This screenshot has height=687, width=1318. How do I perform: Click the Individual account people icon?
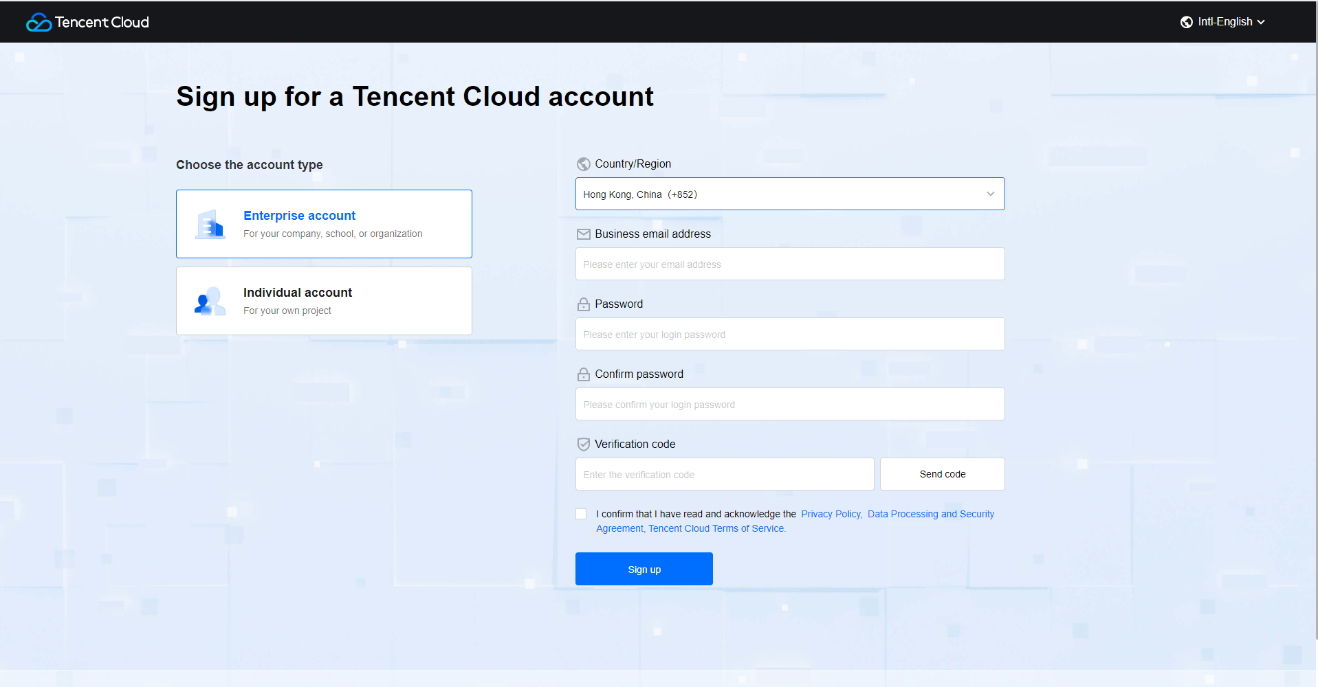[210, 302]
